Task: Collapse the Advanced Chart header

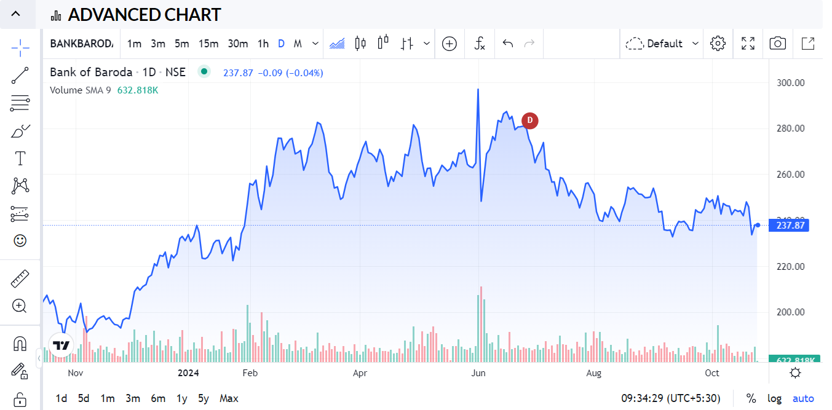Action: 16,14
